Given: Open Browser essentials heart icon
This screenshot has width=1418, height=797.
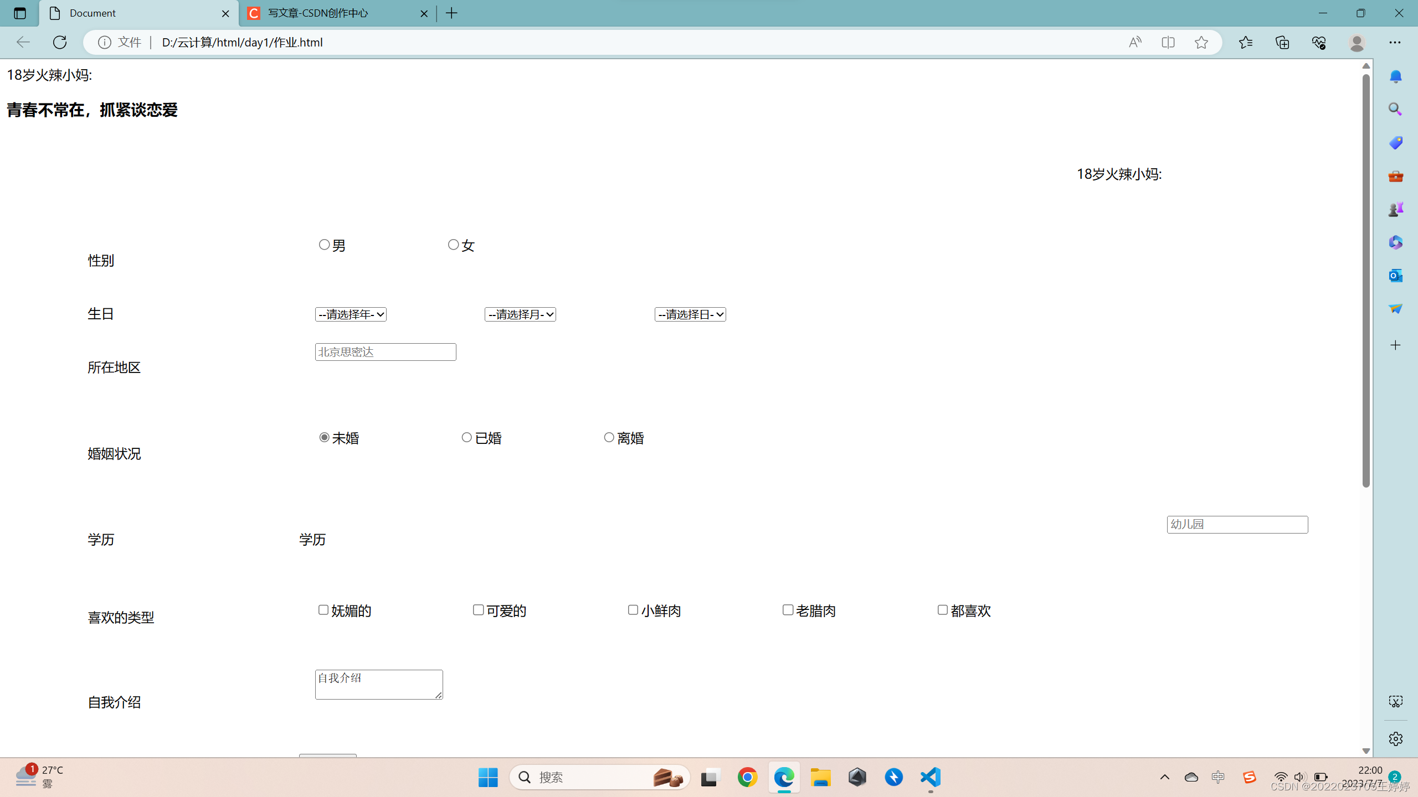Looking at the screenshot, I should (x=1318, y=42).
